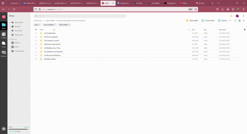Expand the Cloud drive tree arrow
This screenshot has width=247, height=134.
[x=10, y=22]
